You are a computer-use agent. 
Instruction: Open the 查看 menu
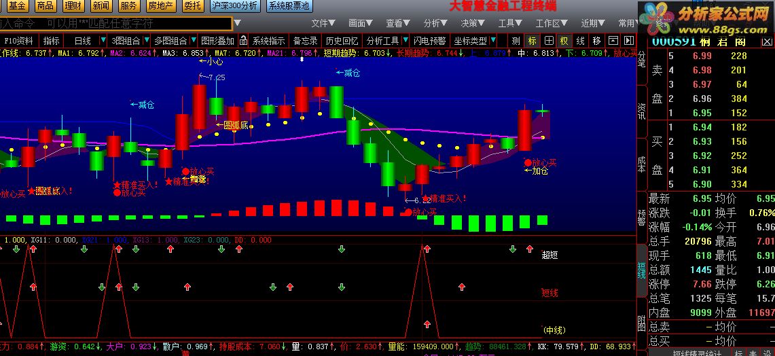[399, 23]
